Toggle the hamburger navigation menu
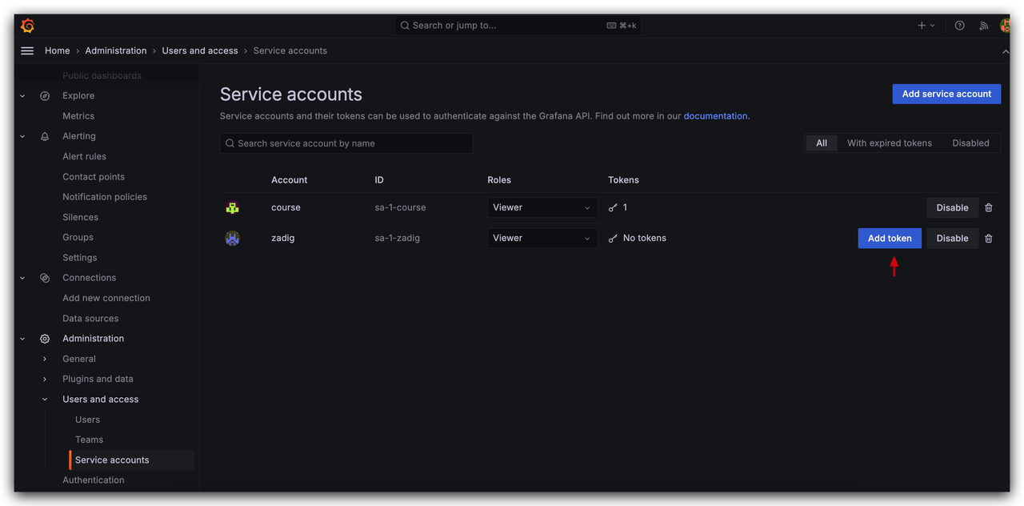This screenshot has width=1024, height=506. coord(27,50)
